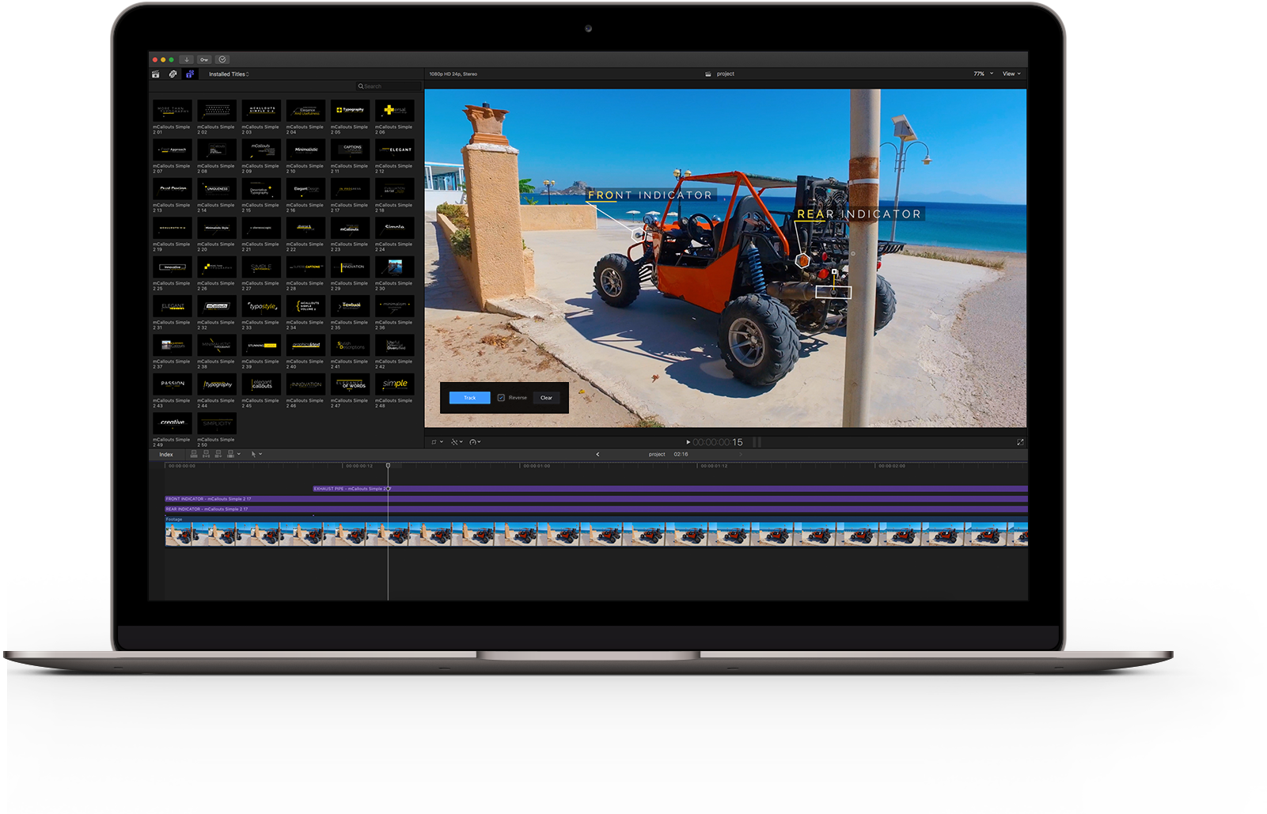The width and height of the screenshot is (1267, 814).
Task: Click the REAR INDICATOR title in viewer
Action: point(859,214)
